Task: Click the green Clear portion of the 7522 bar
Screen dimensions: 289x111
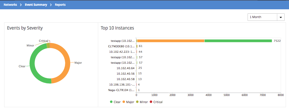Action: click(238, 41)
